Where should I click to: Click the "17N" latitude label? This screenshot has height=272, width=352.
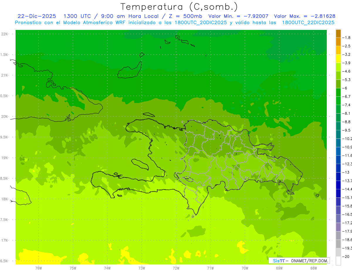tap(5, 240)
